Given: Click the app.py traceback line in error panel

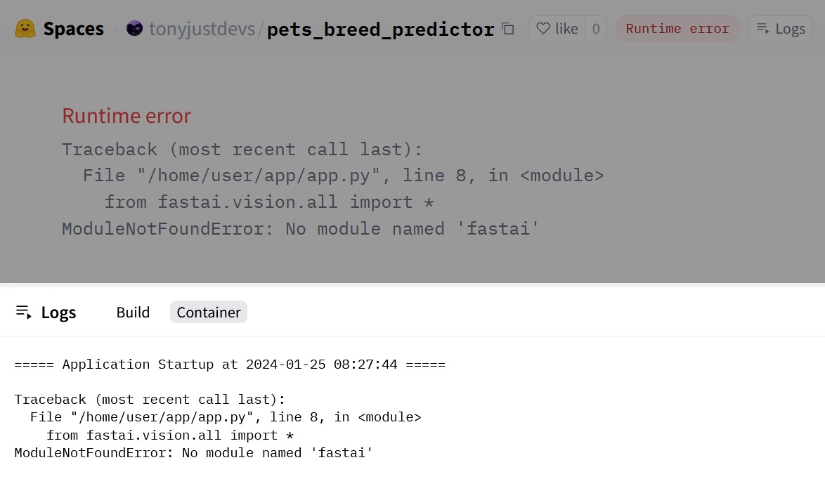Looking at the screenshot, I should point(343,176).
